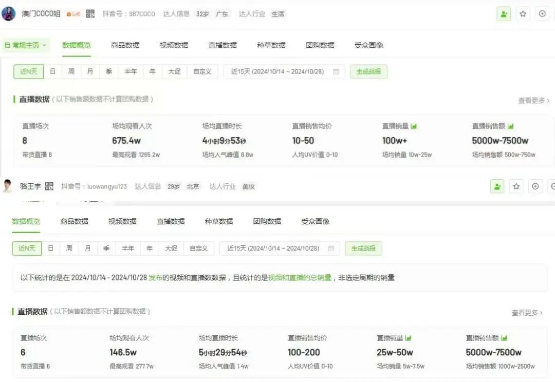Click QR code icon beside 澳门COCO姐
Viewport: 555px width, 382px height.
[90, 14]
